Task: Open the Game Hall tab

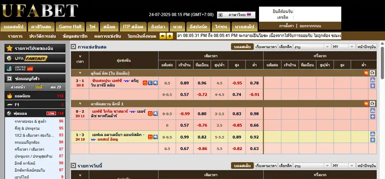Action: point(70,27)
